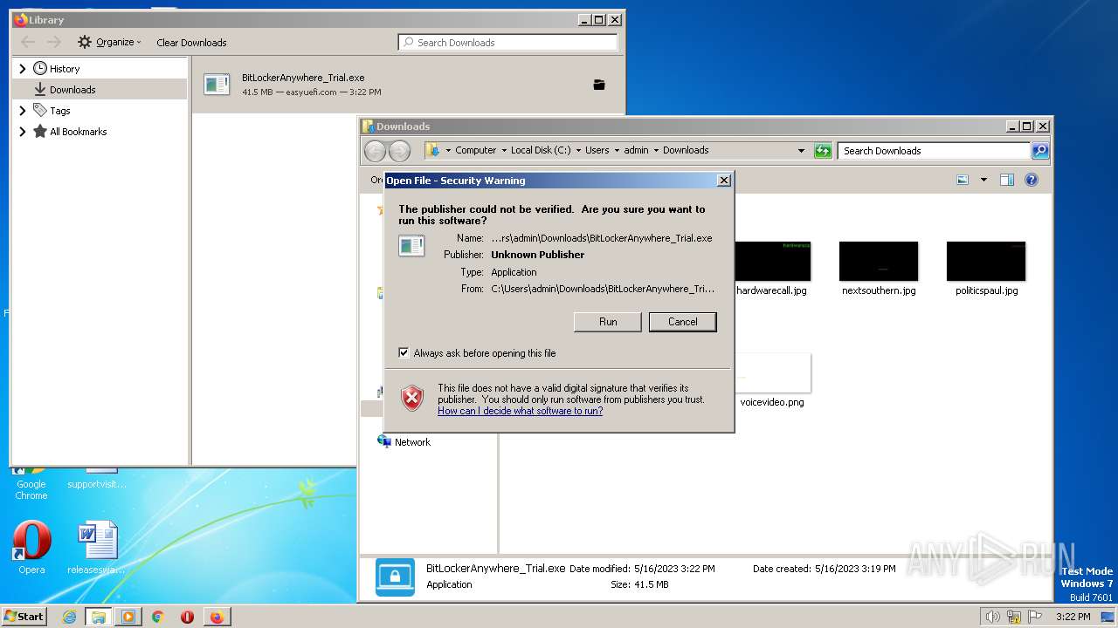Image resolution: width=1118 pixels, height=628 pixels.
Task: Click Cancel in the Security Warning dialog
Action: click(x=682, y=322)
